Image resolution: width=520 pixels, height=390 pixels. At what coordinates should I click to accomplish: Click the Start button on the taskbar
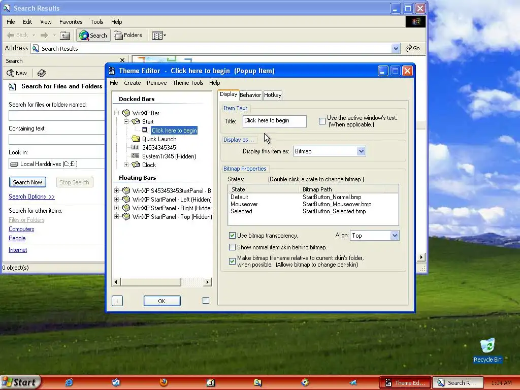20,382
